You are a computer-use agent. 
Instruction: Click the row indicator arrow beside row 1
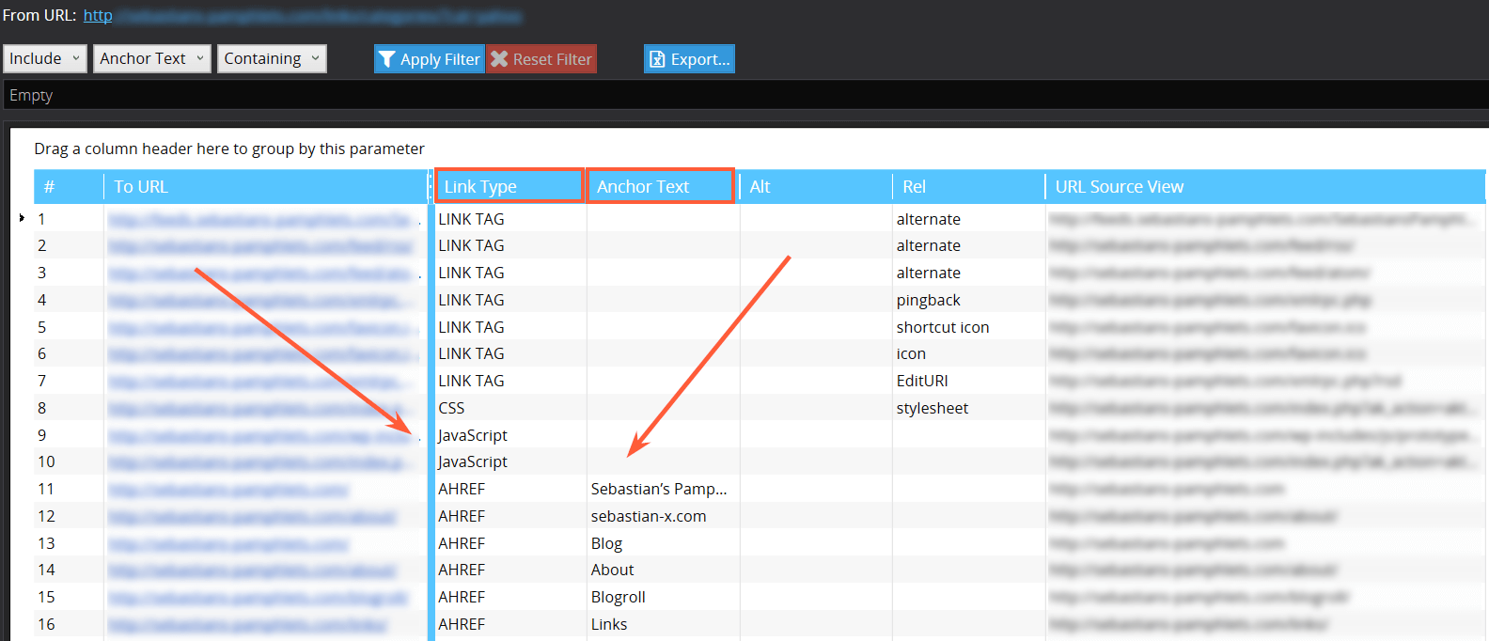(x=22, y=218)
